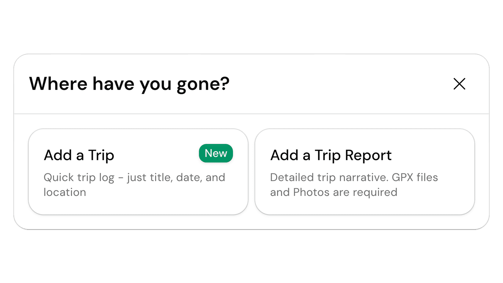503x283 pixels.
Task: Click the 'Quick trip log' description line
Action: [x=79, y=178]
